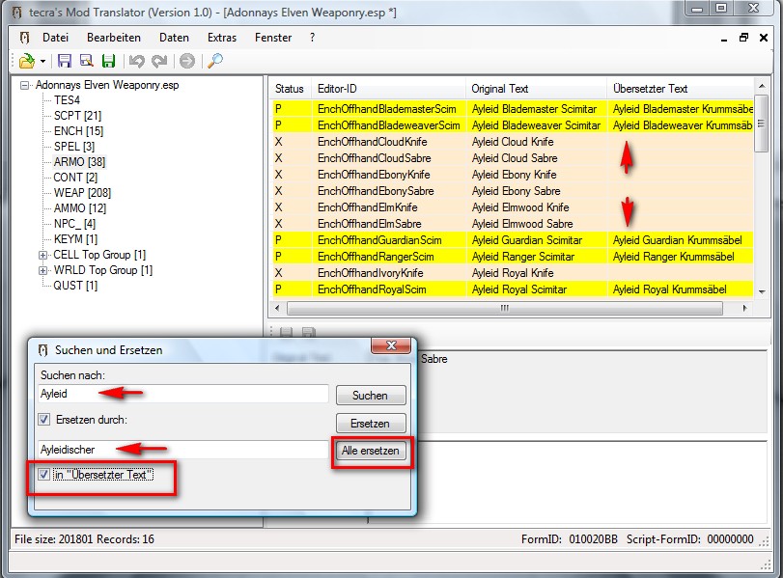Open the Datei menu
The width and height of the screenshot is (783, 578).
(x=55, y=38)
